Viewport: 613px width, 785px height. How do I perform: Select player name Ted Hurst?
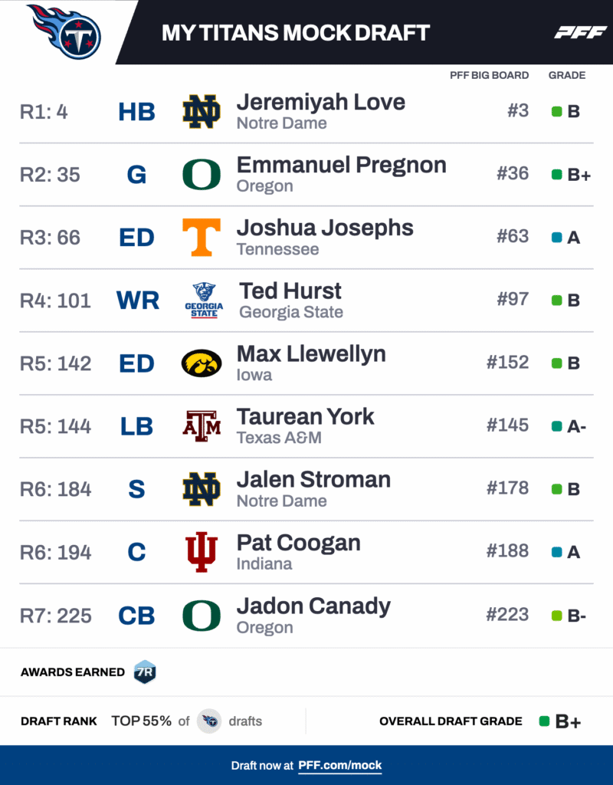pos(290,291)
